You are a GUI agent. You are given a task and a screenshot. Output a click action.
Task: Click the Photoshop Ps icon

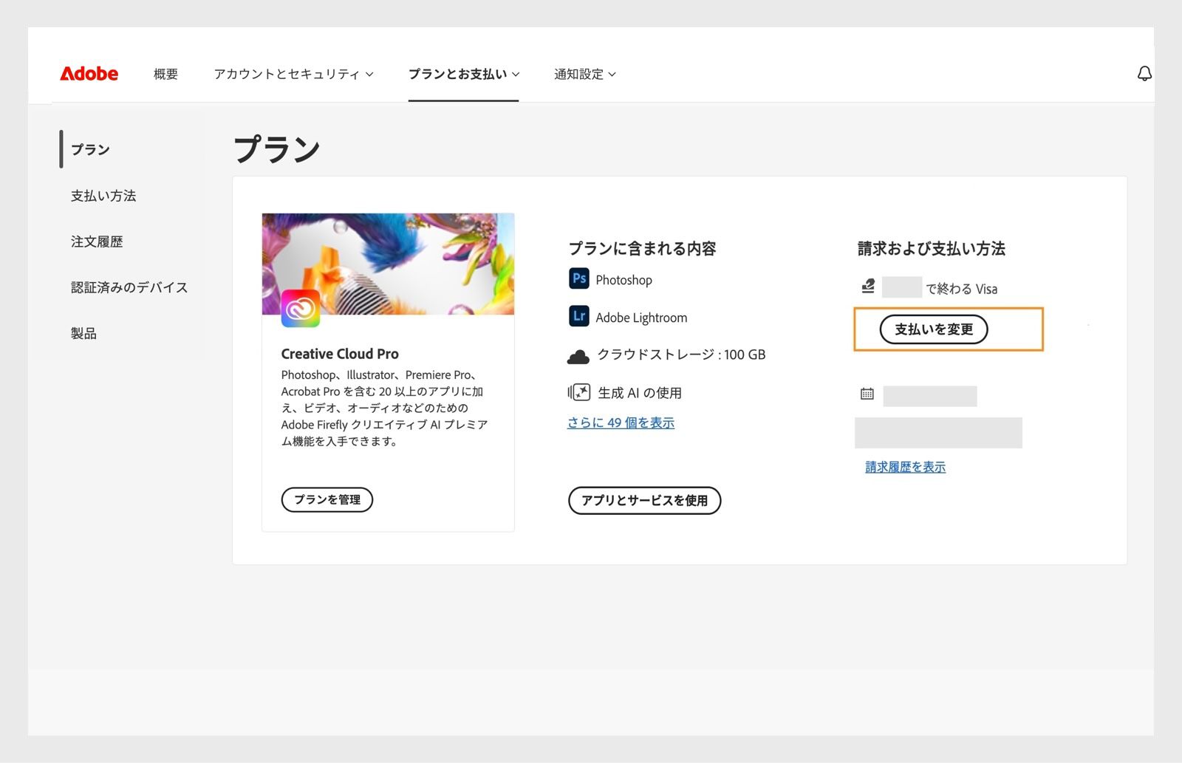click(x=579, y=278)
